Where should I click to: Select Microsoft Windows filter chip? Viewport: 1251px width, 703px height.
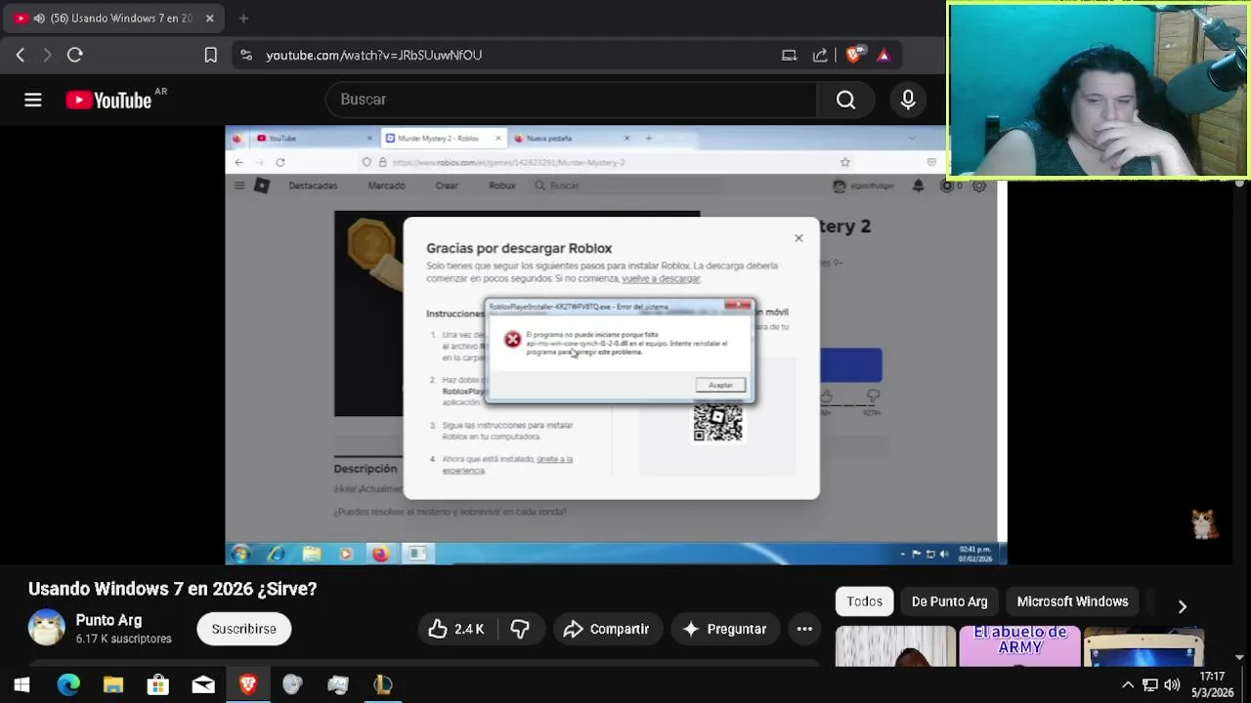pos(1072,601)
